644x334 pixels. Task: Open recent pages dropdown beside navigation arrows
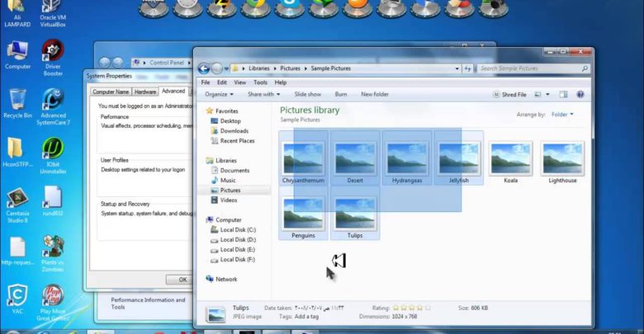(x=226, y=68)
